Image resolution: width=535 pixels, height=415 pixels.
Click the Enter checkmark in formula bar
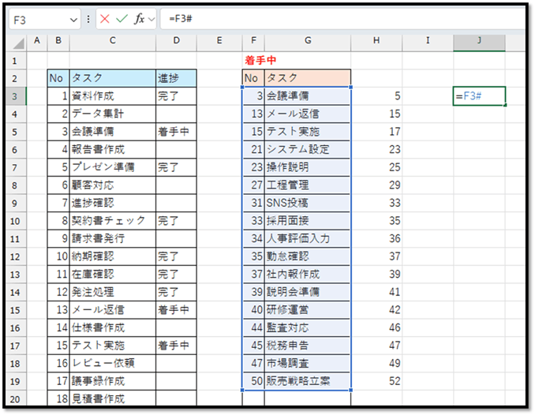pyautogui.click(x=122, y=19)
